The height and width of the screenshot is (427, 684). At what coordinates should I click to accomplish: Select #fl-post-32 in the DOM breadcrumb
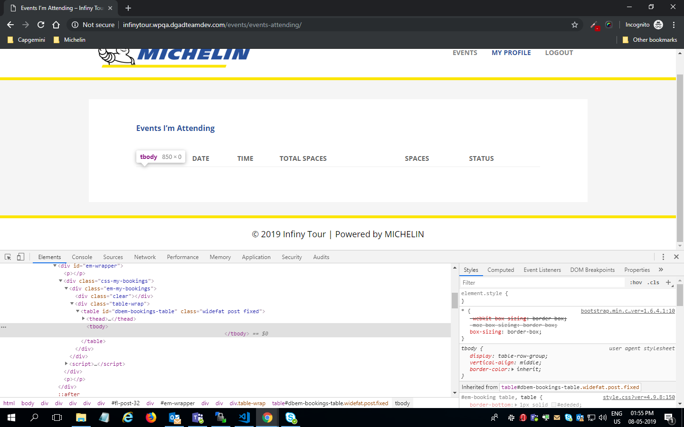pyautogui.click(x=125, y=403)
